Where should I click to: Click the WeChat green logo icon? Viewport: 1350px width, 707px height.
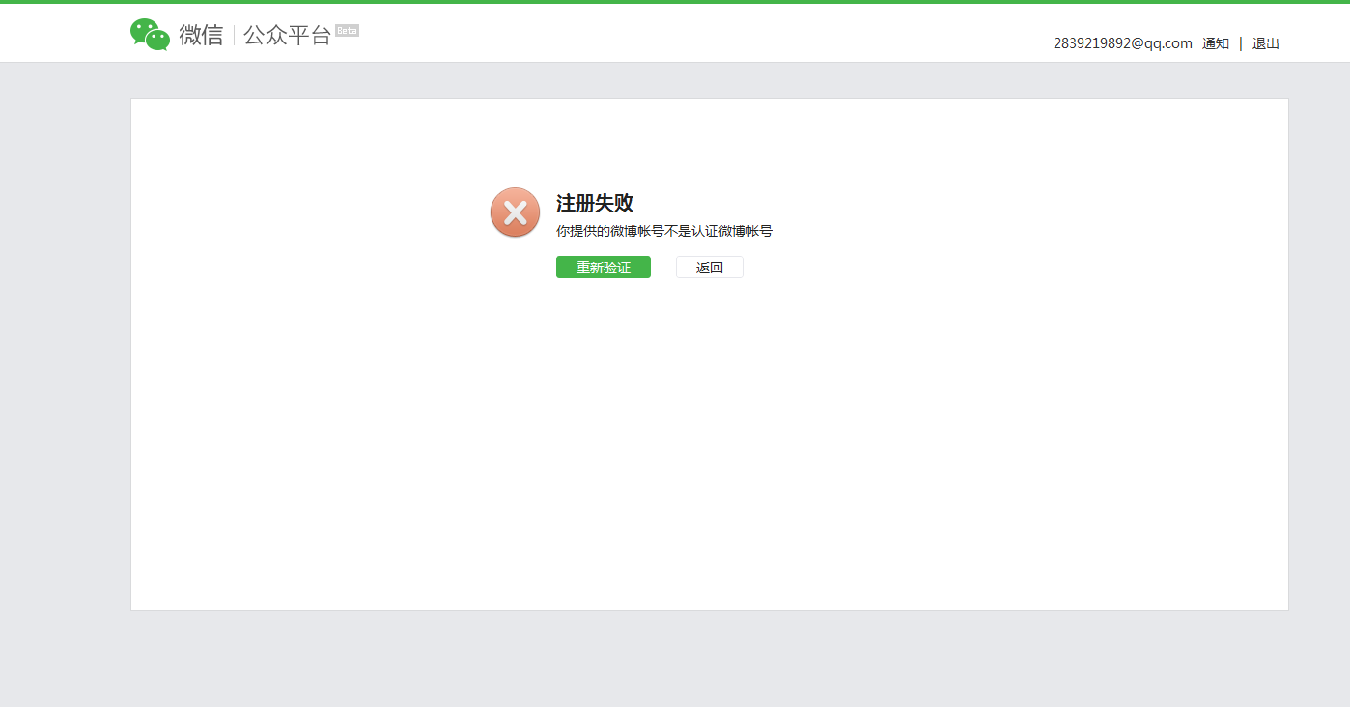coord(150,33)
